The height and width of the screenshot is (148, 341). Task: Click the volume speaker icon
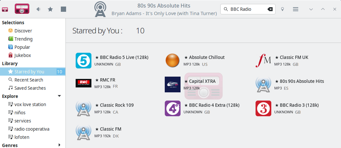pyautogui.click(x=38, y=9)
